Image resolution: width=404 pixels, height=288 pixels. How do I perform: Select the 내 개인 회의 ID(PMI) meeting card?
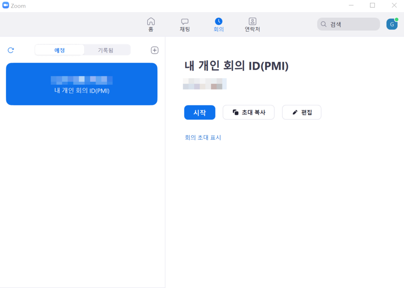[82, 84]
